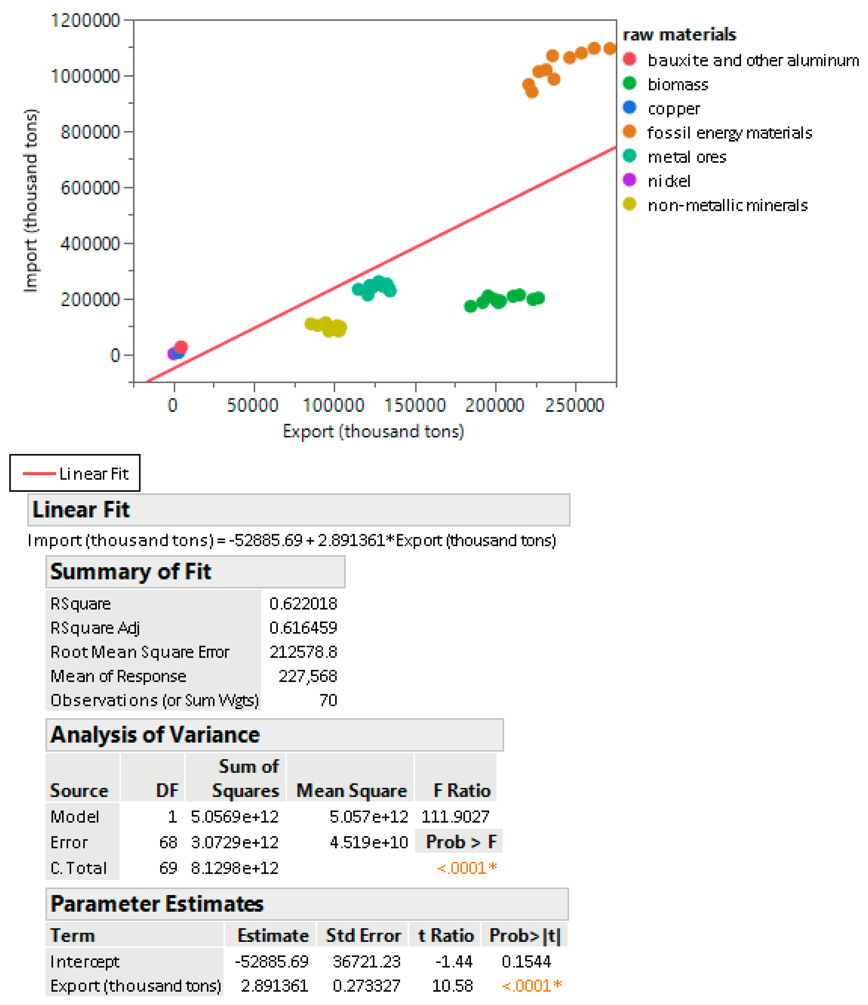Select the 'non-metallic minerals' legend label
The height and width of the screenshot is (1005, 868).
coord(727,206)
